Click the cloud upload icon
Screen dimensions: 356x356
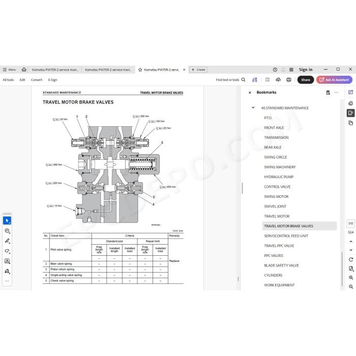[x=278, y=80]
